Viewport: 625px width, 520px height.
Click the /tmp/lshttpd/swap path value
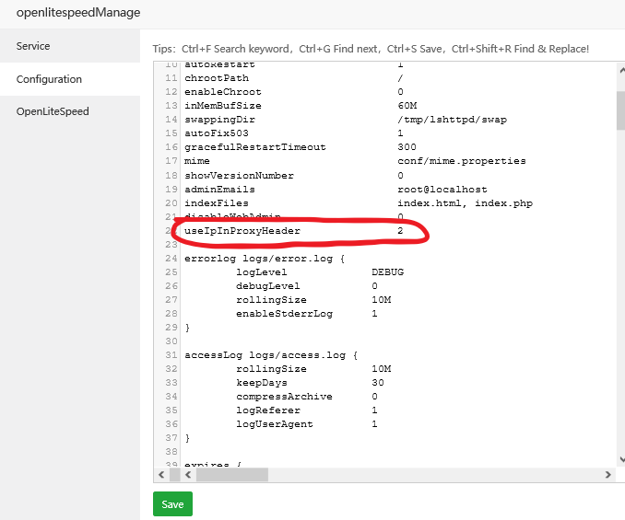pyautogui.click(x=452, y=120)
